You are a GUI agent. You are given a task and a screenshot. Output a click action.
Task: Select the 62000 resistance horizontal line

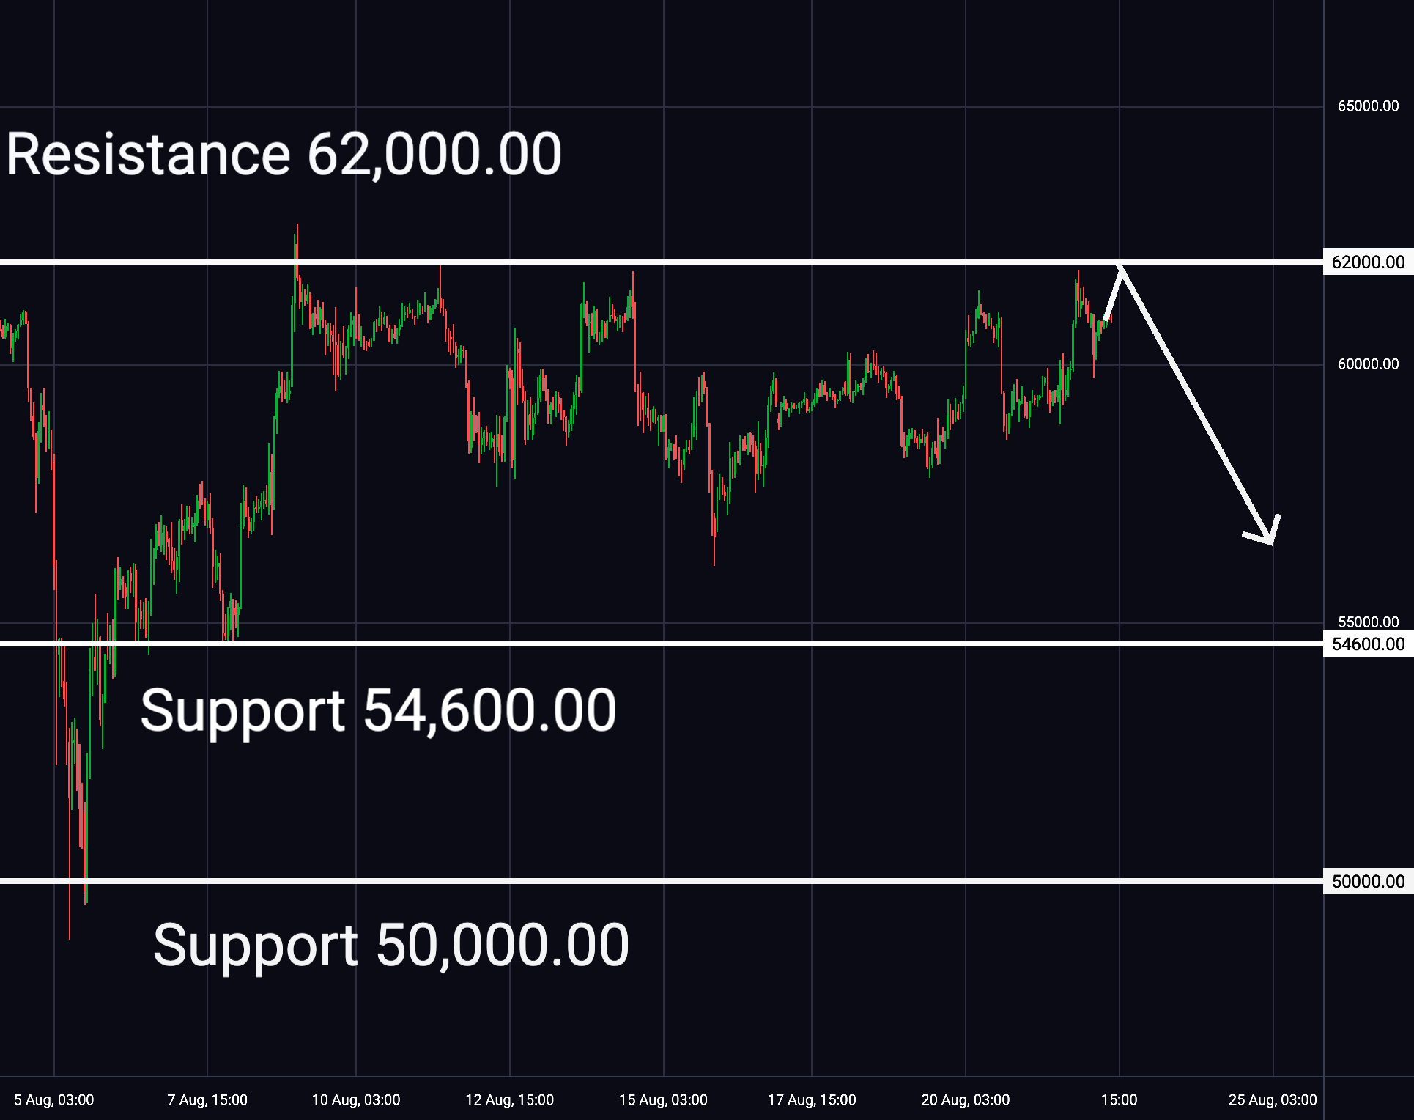click(662, 262)
